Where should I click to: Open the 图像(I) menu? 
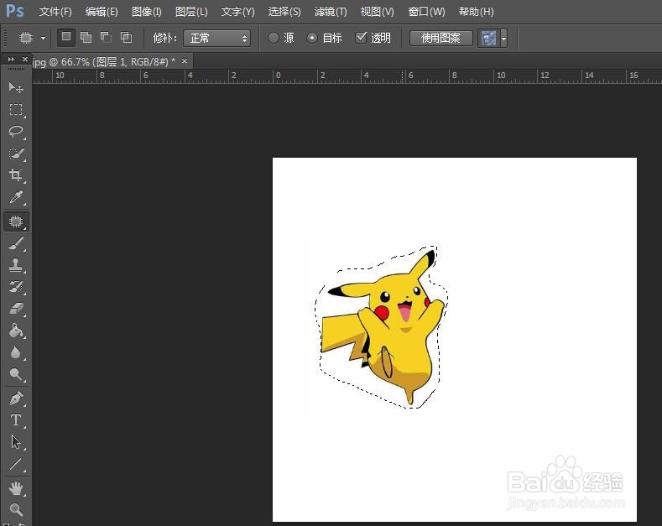point(147,12)
